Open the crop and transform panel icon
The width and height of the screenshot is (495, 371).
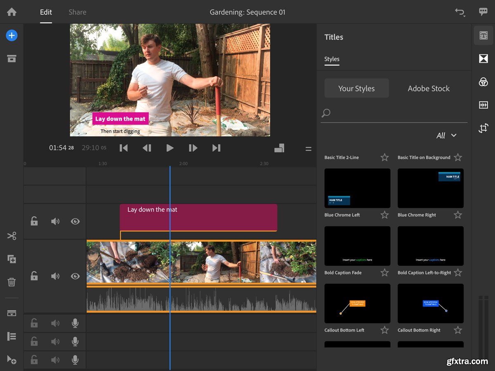tap(483, 128)
